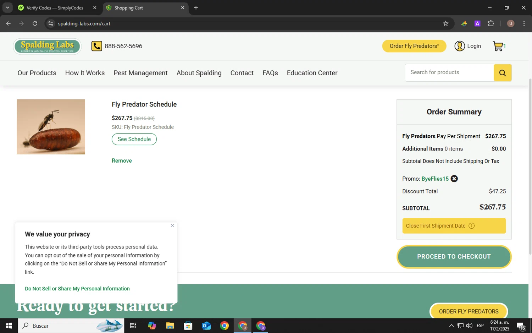Open File Explorer from taskbar
This screenshot has height=333, width=532.
point(170,326)
